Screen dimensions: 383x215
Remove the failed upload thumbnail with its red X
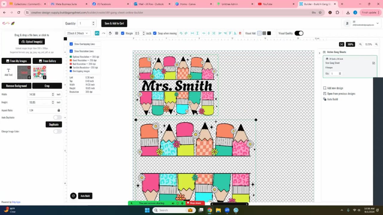[x=29, y=67]
